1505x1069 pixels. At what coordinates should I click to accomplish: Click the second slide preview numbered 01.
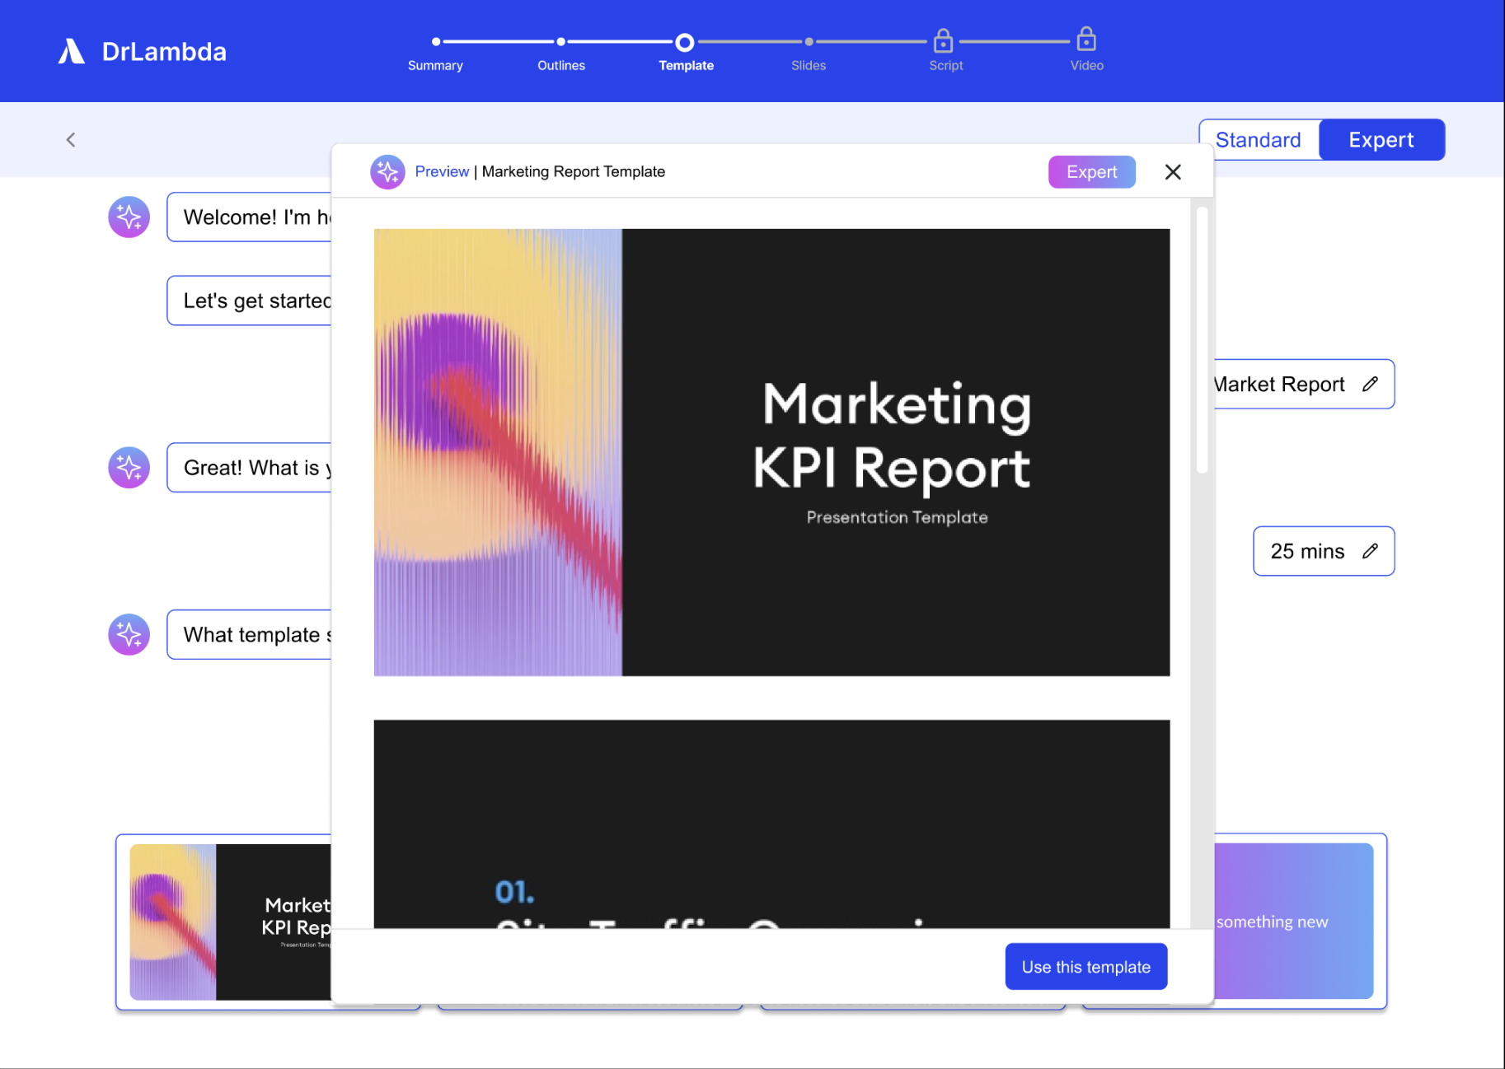pos(771,824)
